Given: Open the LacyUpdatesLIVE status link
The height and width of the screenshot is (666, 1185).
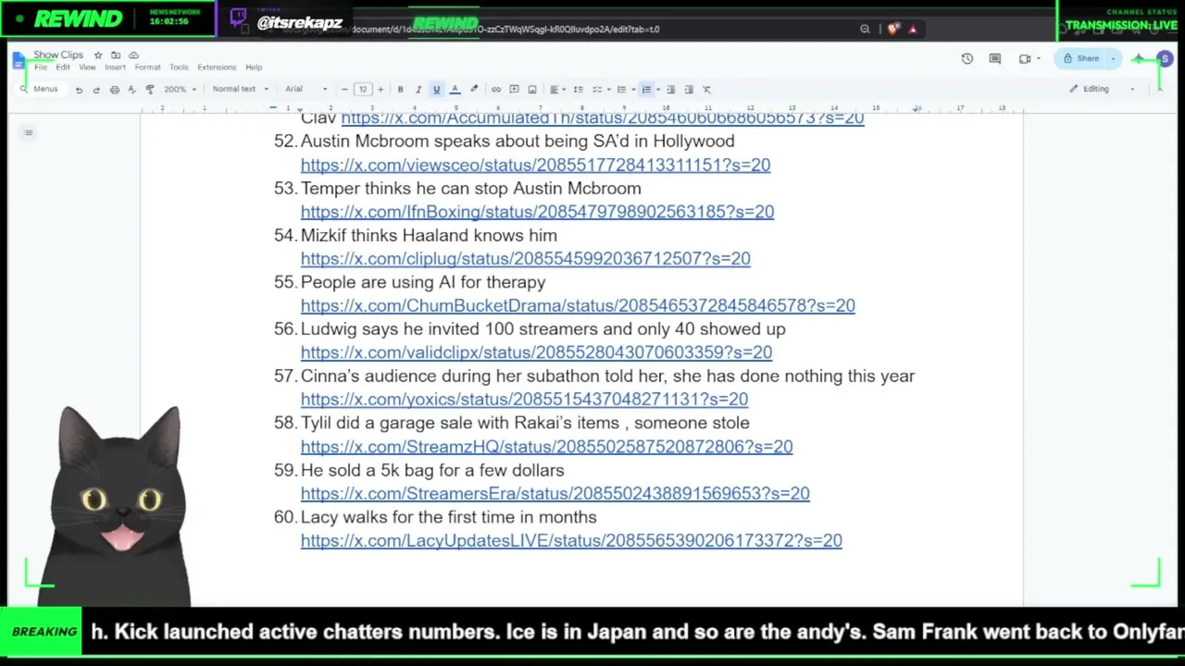Looking at the screenshot, I should click(571, 540).
